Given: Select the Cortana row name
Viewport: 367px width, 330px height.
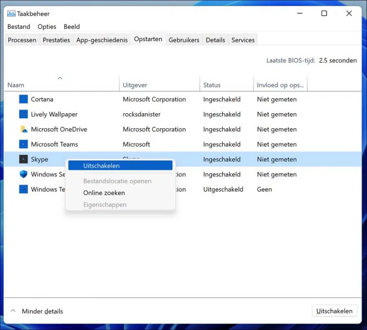Looking at the screenshot, I should point(42,99).
